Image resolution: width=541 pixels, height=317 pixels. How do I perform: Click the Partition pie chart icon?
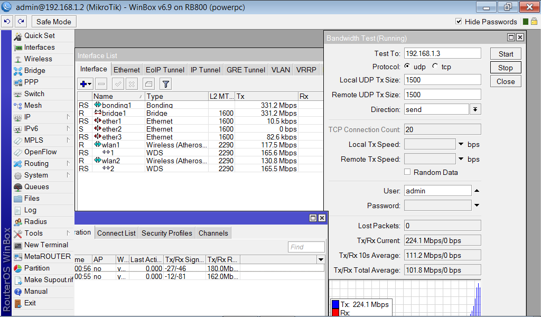coord(17,268)
